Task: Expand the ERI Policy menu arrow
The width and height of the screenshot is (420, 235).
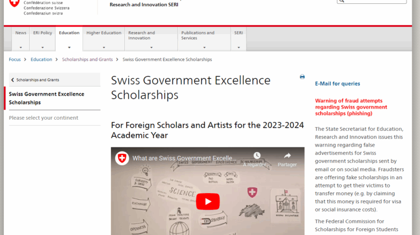Action: [x=43, y=48]
